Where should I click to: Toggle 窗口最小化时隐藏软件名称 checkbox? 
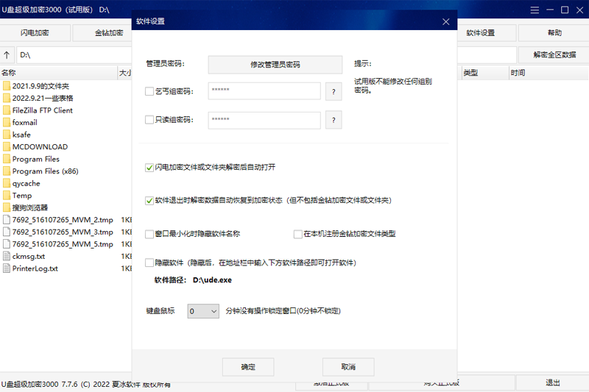click(150, 234)
